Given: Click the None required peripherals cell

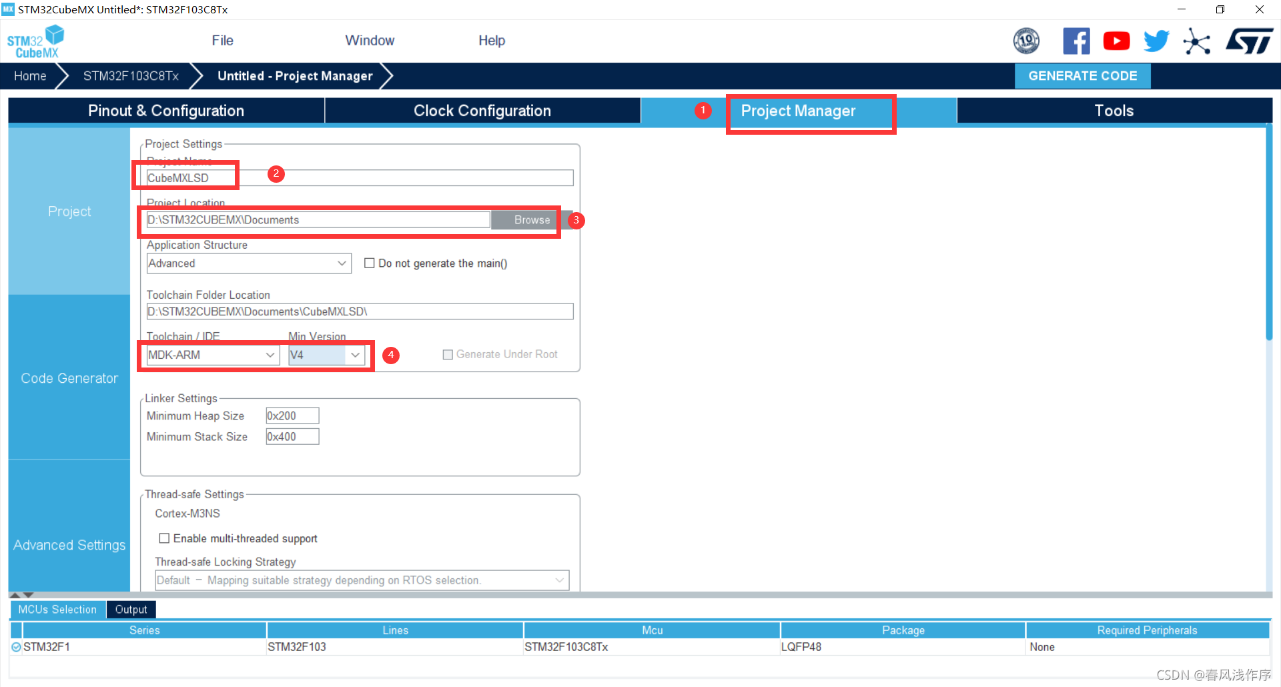Looking at the screenshot, I should 1148,647.
